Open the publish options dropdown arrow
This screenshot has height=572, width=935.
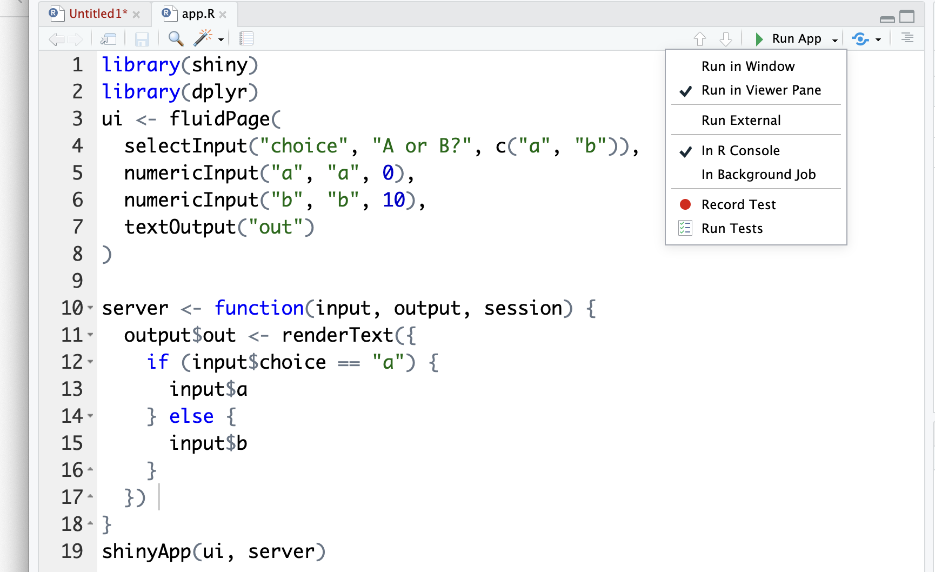(x=878, y=39)
